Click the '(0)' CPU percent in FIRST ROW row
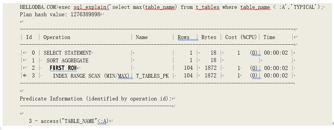The image size is (334, 130). [254, 68]
